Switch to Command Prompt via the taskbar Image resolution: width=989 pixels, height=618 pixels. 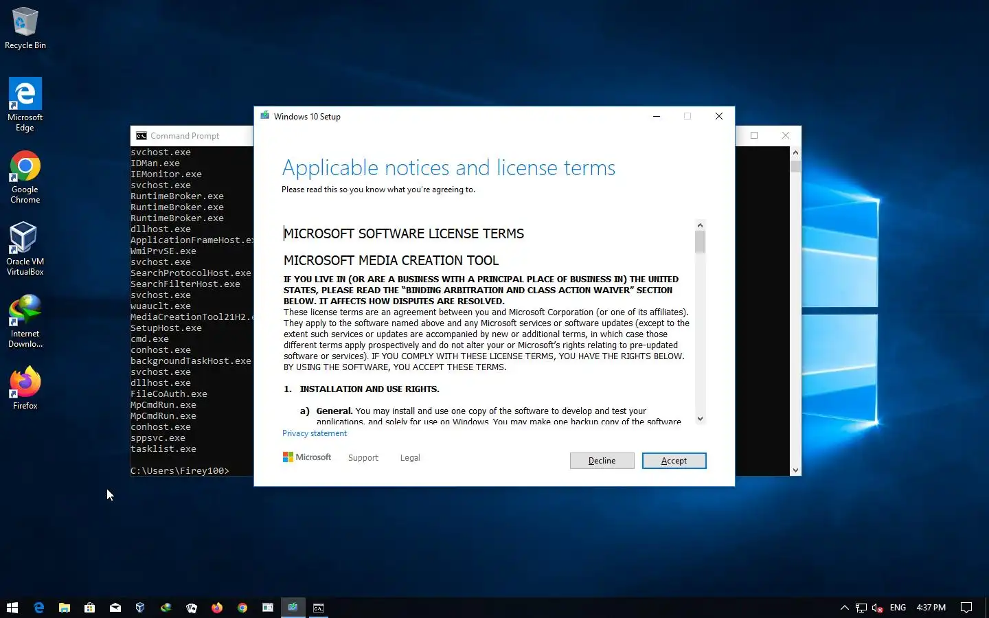coord(319,608)
